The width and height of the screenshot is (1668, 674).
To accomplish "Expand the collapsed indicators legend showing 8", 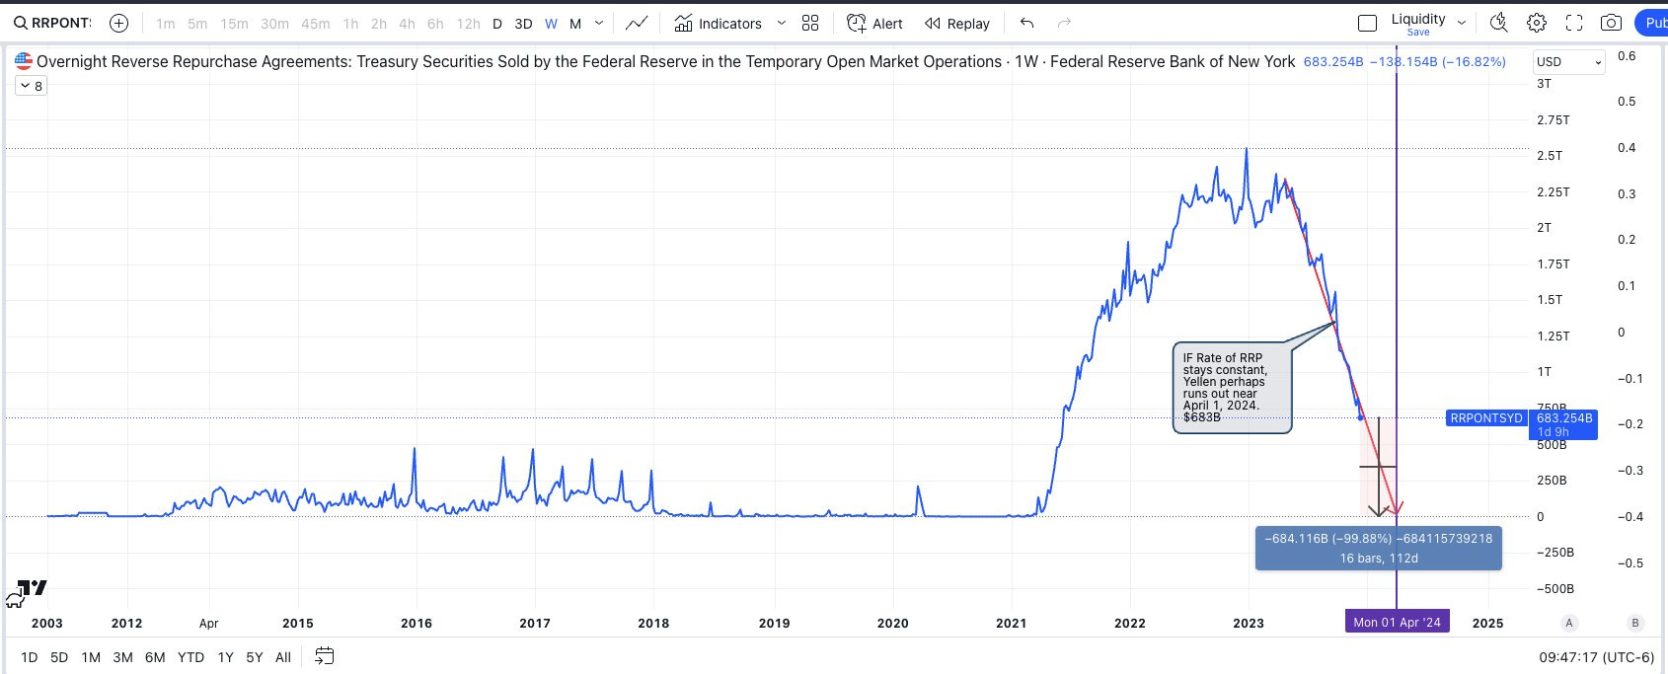I will tap(31, 87).
